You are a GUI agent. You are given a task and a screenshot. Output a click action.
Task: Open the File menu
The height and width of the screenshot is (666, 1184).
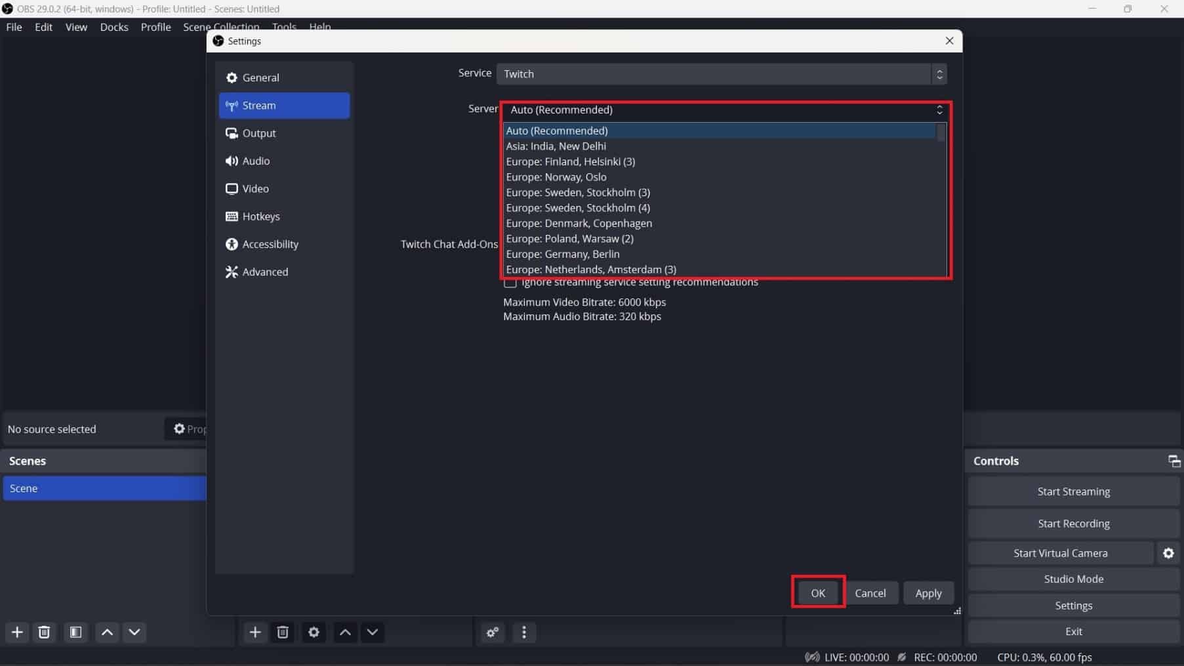pyautogui.click(x=14, y=27)
